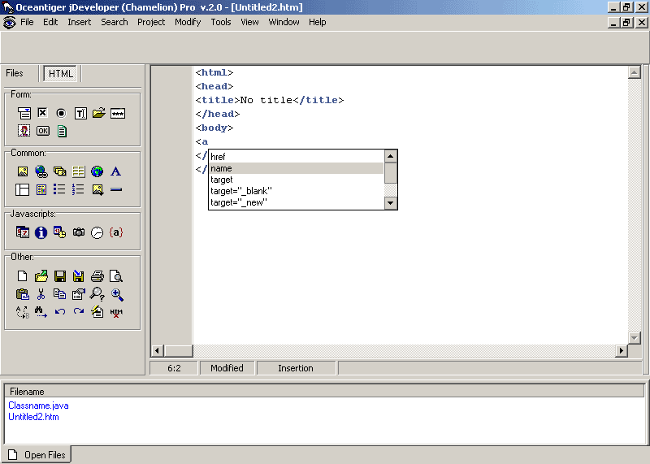
Task: Insert a table using the grid icon
Action: point(78,171)
